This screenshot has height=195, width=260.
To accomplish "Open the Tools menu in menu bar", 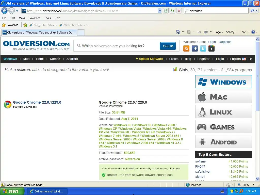I will coord(47,18).
